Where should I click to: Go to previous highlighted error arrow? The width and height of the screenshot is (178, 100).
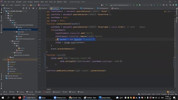(172, 11)
